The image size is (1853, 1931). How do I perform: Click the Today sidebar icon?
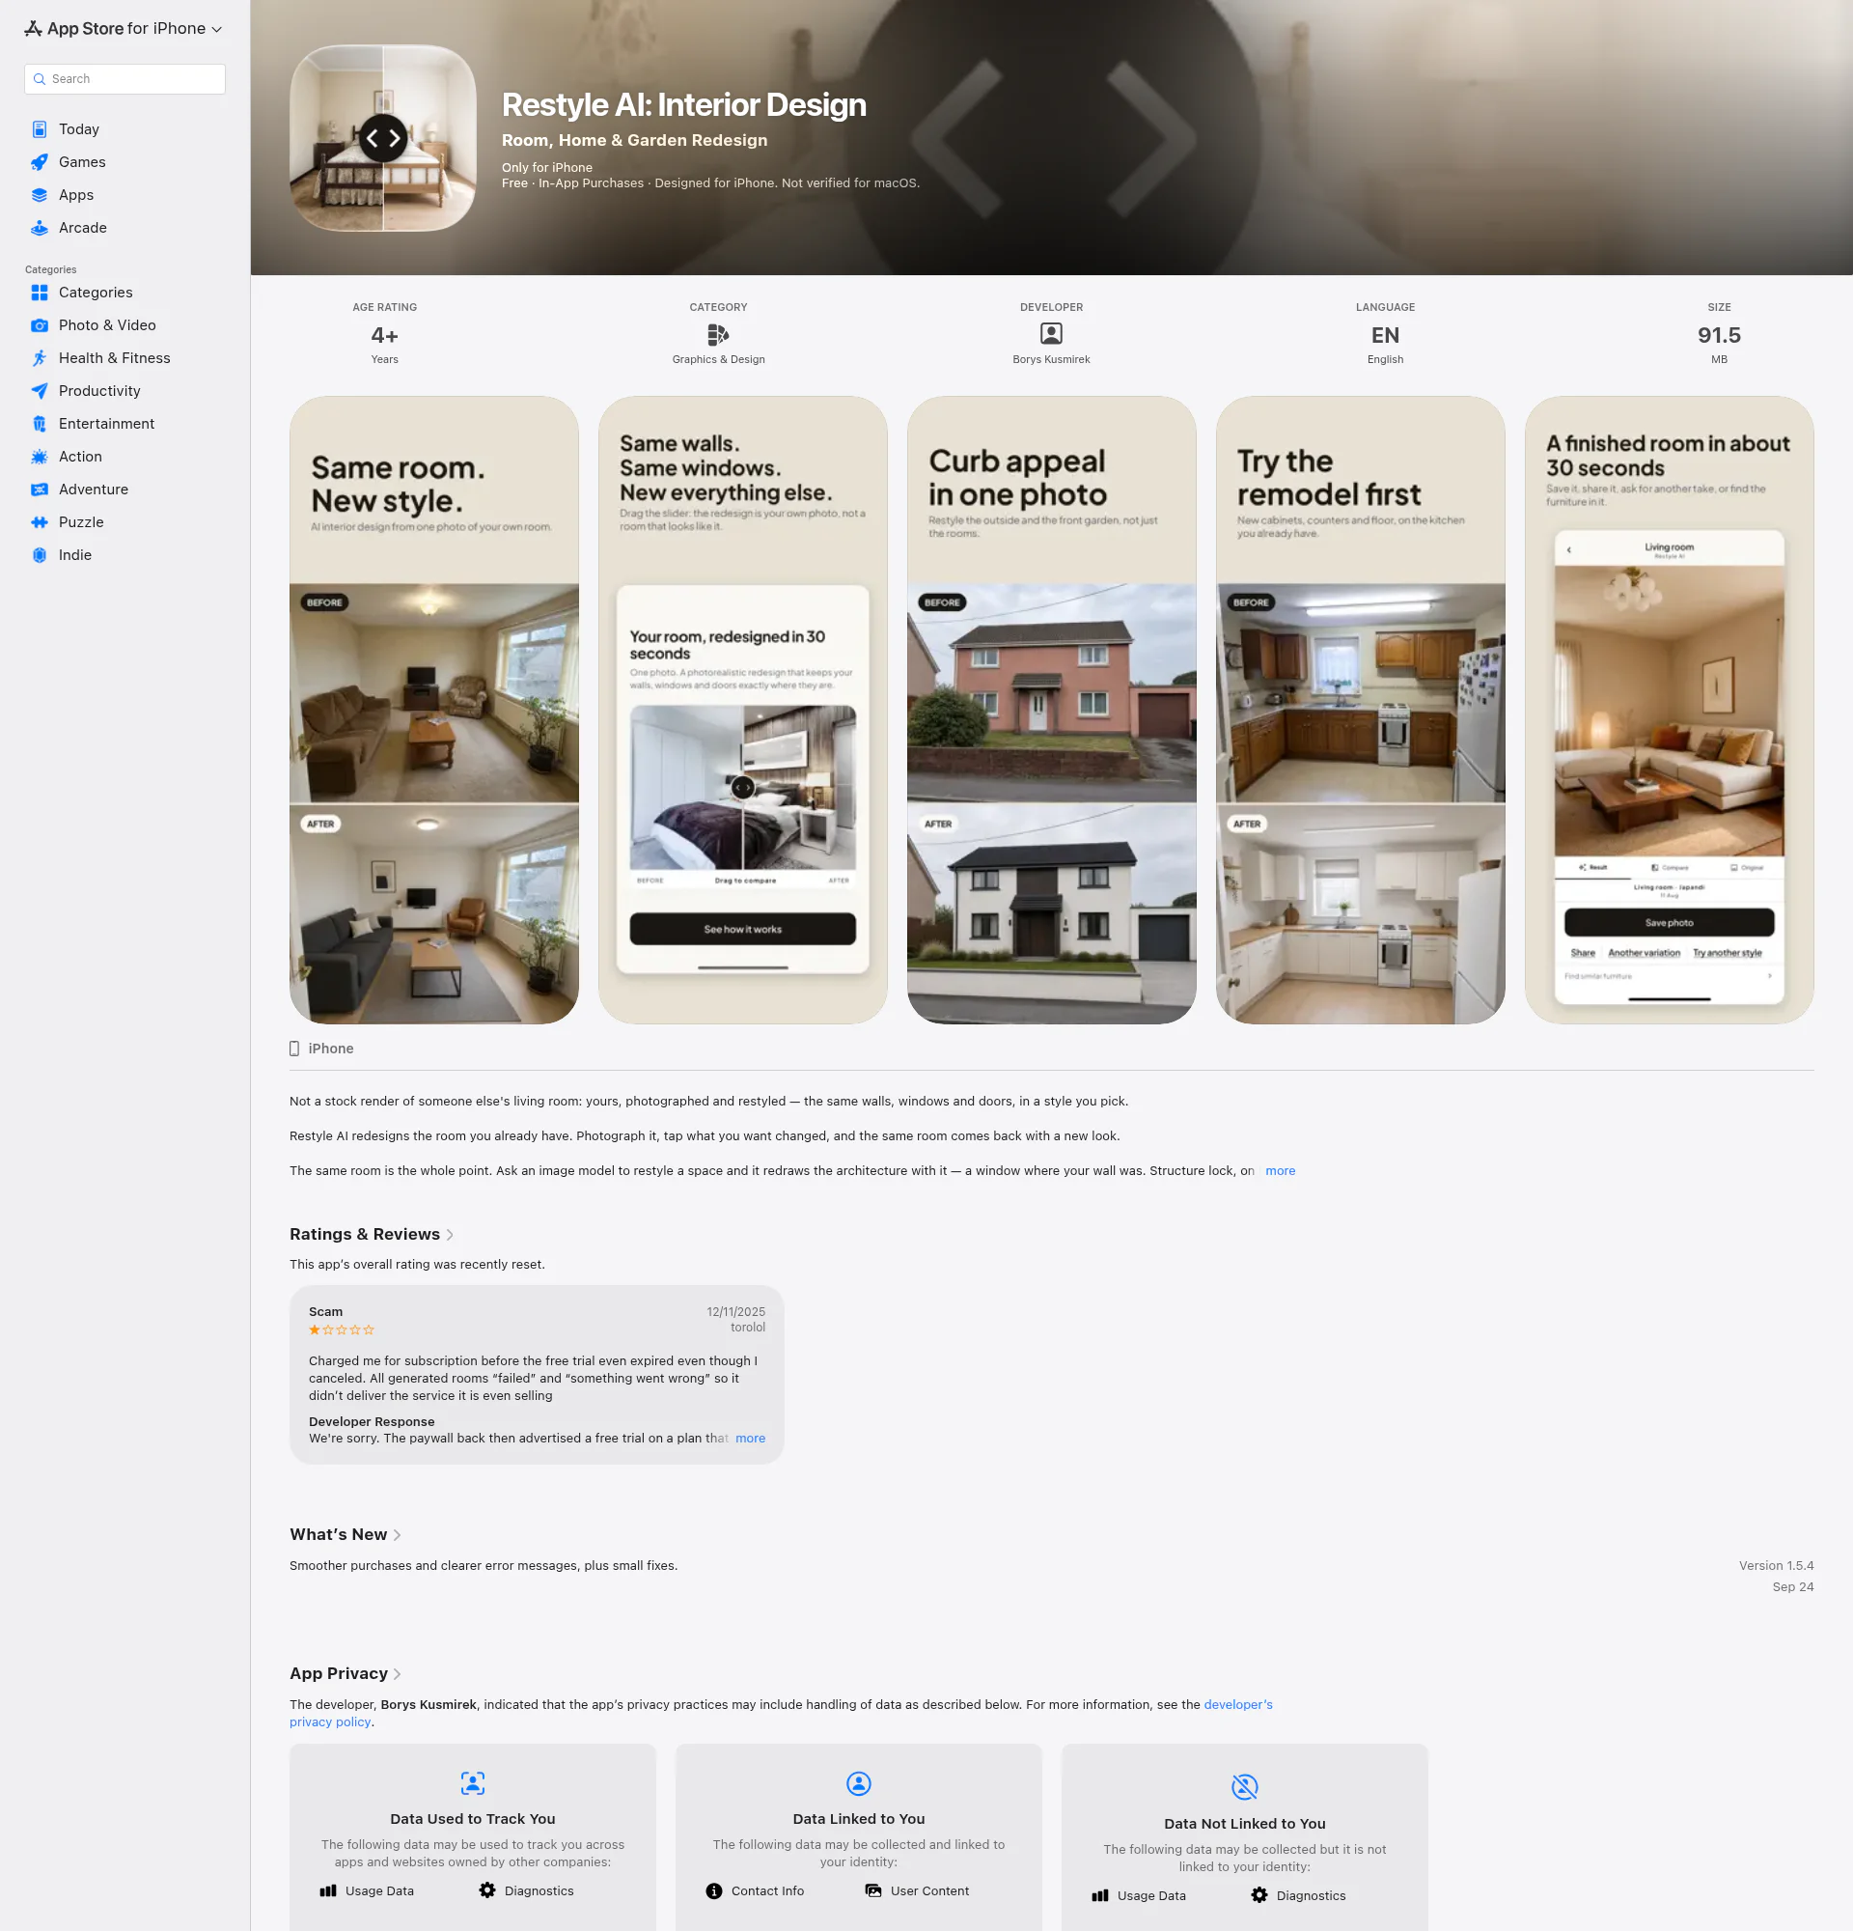point(40,129)
